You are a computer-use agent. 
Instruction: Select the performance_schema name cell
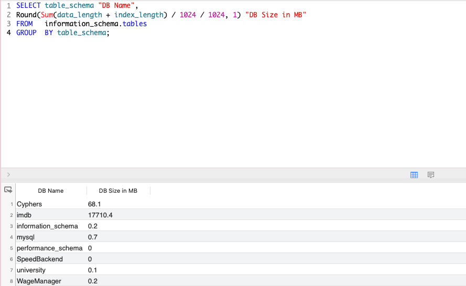click(50, 248)
